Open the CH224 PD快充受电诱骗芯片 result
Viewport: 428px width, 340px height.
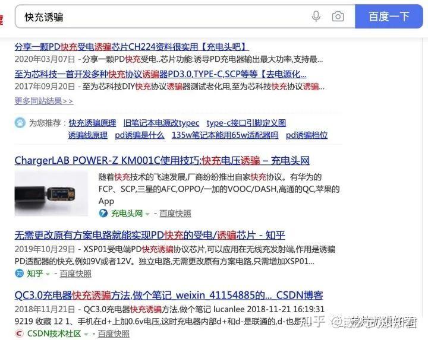coord(131,47)
